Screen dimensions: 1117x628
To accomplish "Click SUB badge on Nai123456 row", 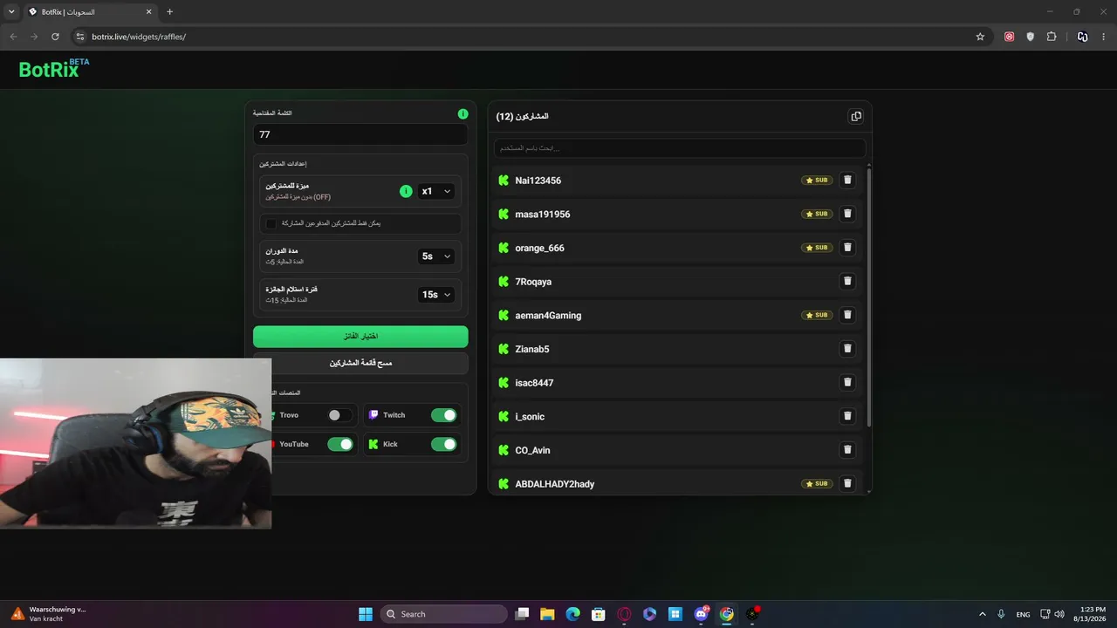I will coord(818,181).
